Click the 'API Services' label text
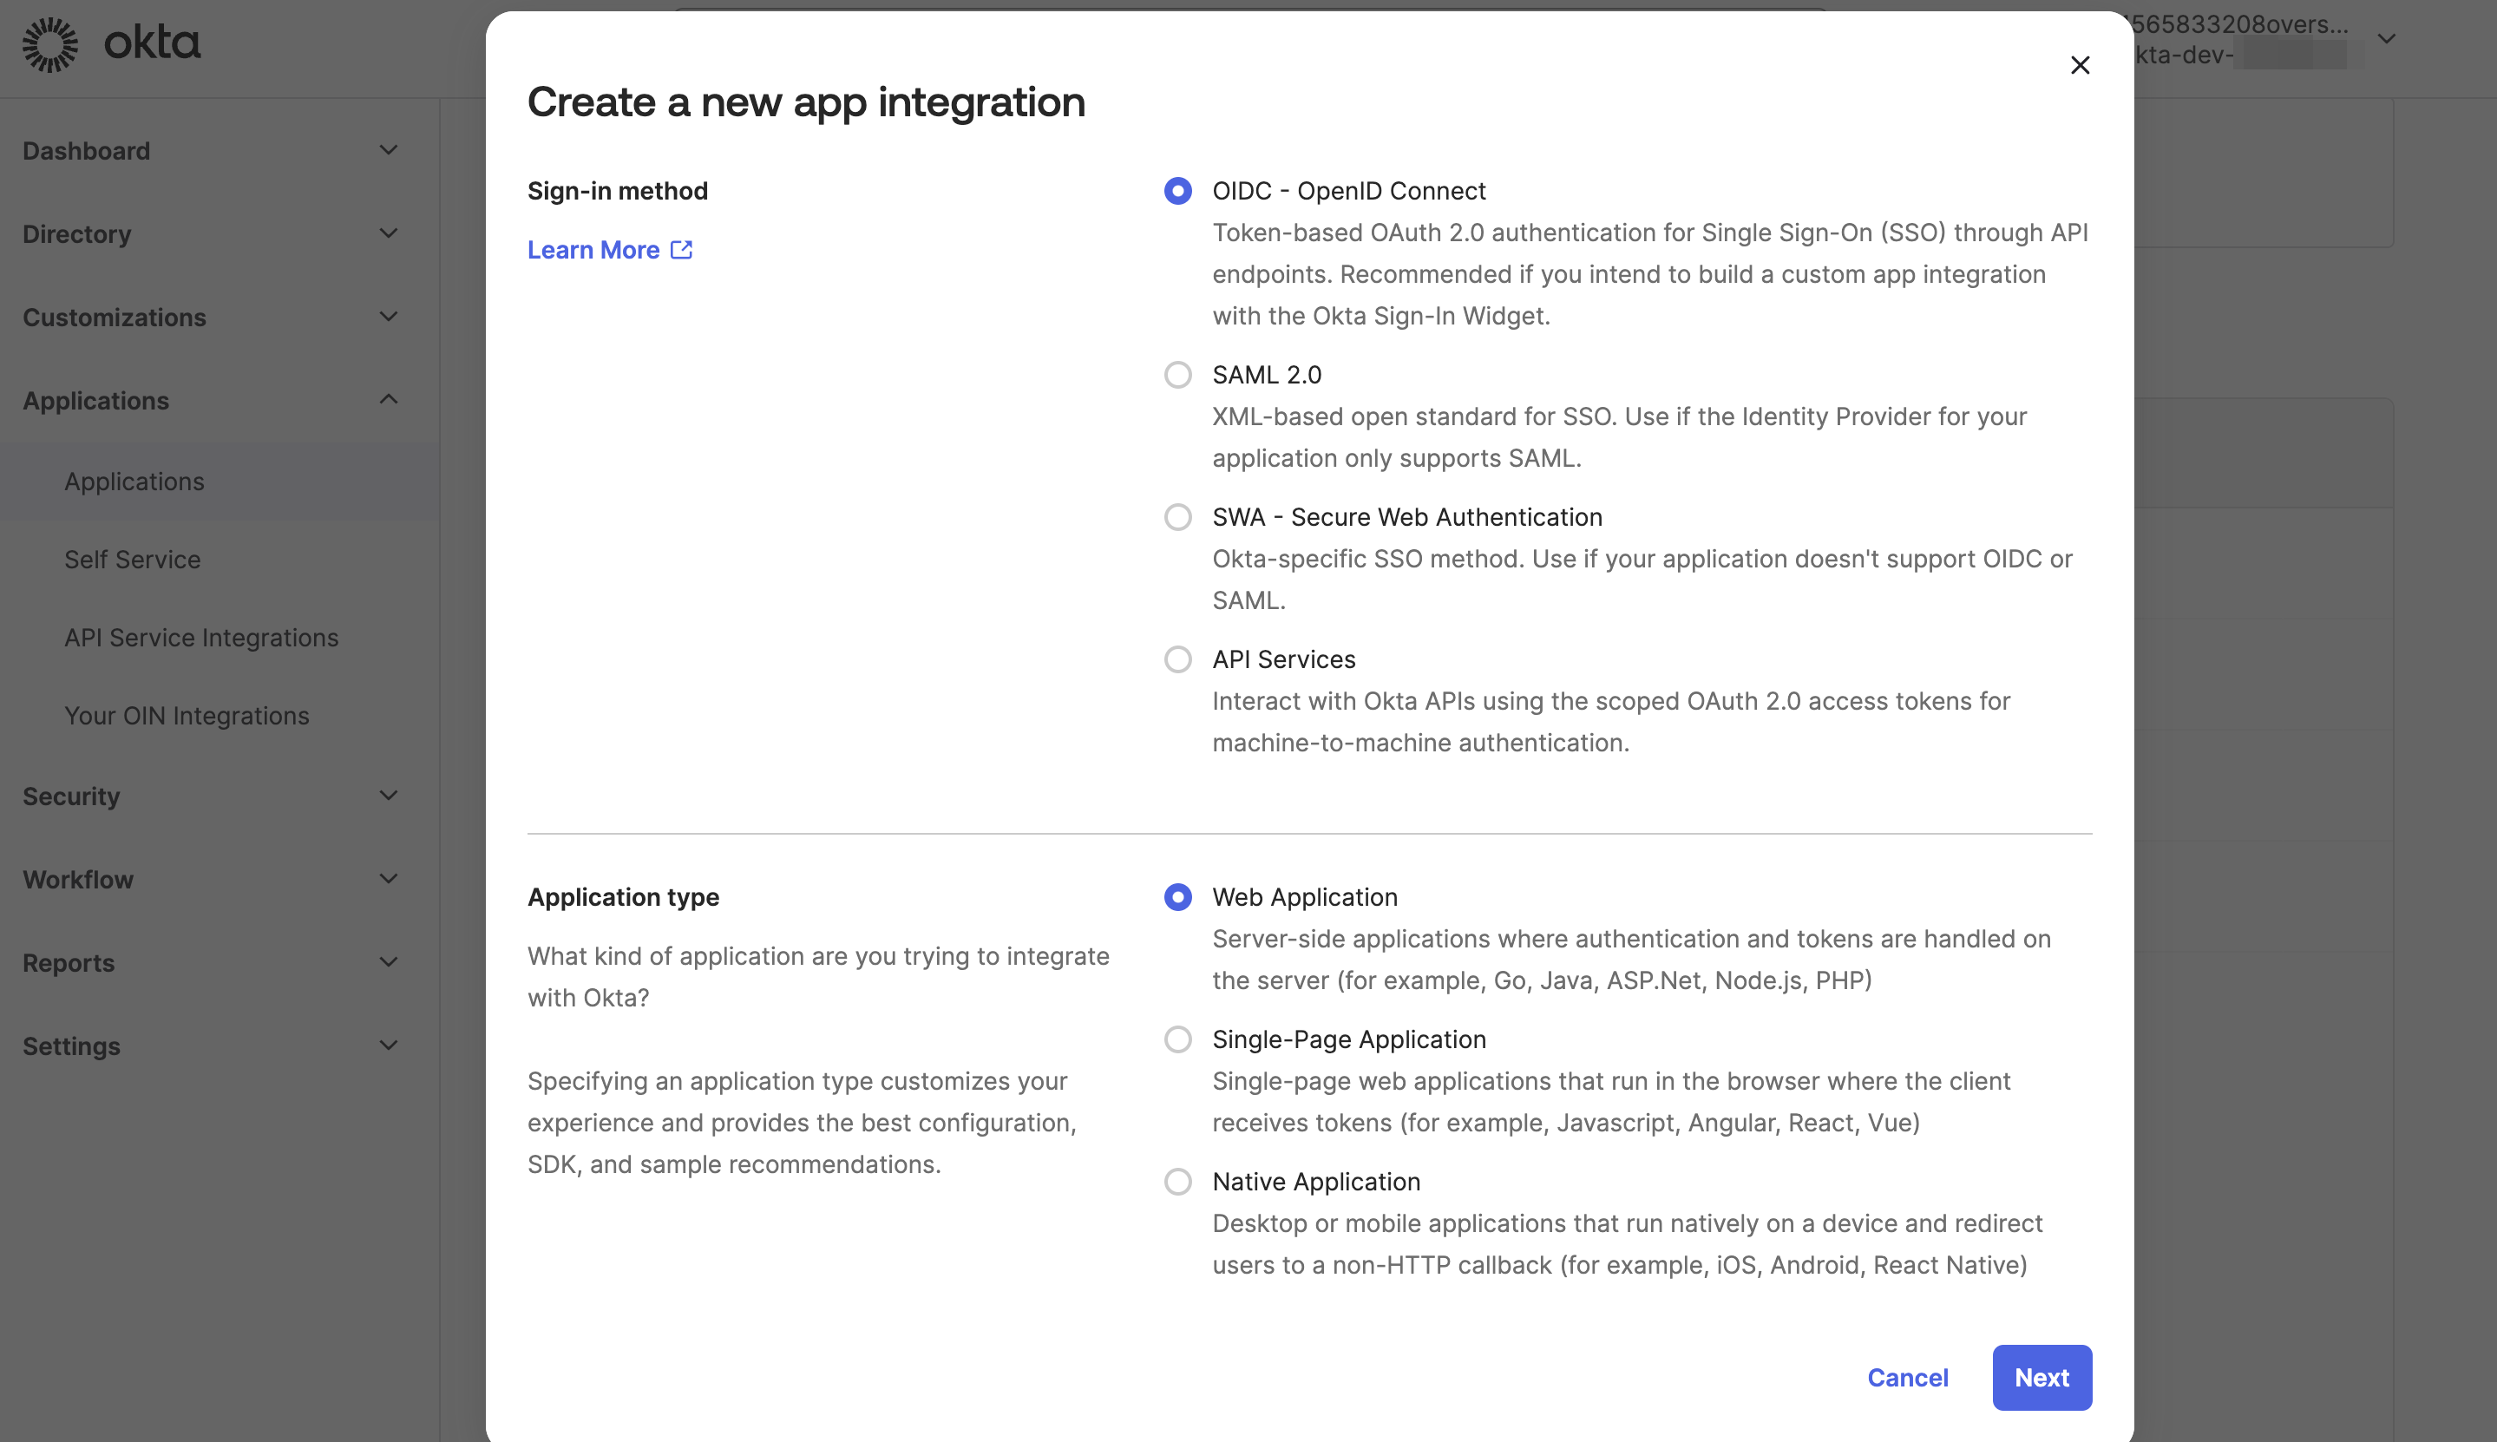 [1283, 659]
